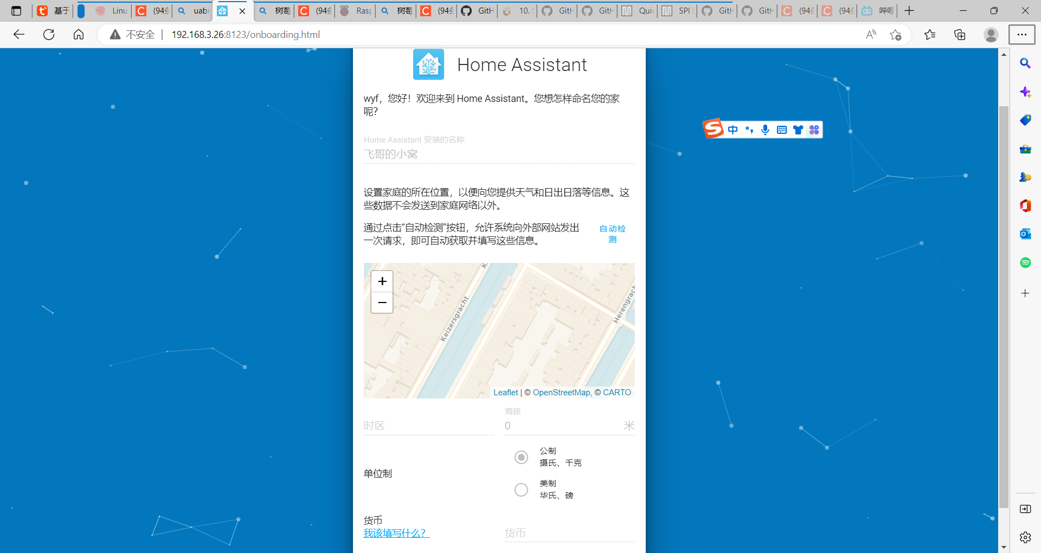
Task: Open the favorites list
Action: click(x=930, y=35)
